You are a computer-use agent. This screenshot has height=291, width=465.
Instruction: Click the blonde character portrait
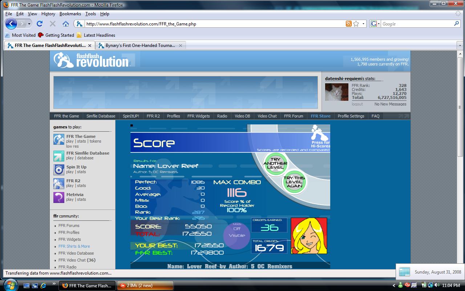(309, 236)
